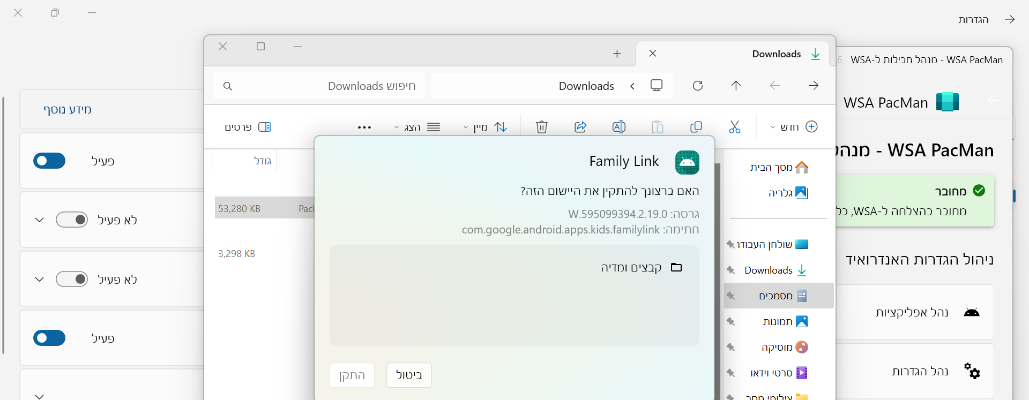Toggle the lower לא פעיל switch in Settings
The image size is (1029, 400).
click(72, 279)
